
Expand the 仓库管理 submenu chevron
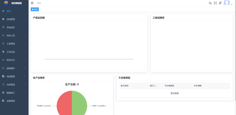pyautogui.click(x=25, y=84)
